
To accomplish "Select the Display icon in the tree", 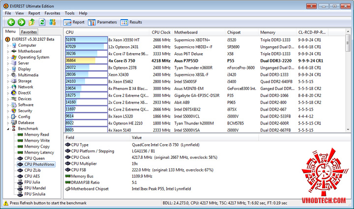I will tap(14, 69).
